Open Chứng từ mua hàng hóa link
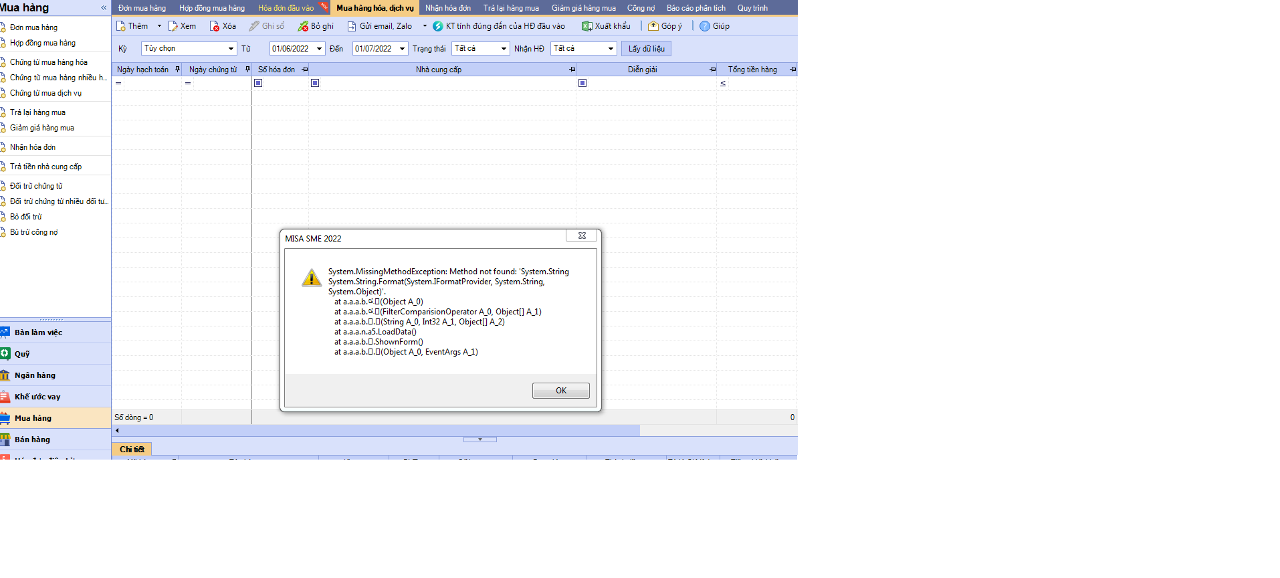This screenshot has width=1280, height=578. click(x=49, y=62)
